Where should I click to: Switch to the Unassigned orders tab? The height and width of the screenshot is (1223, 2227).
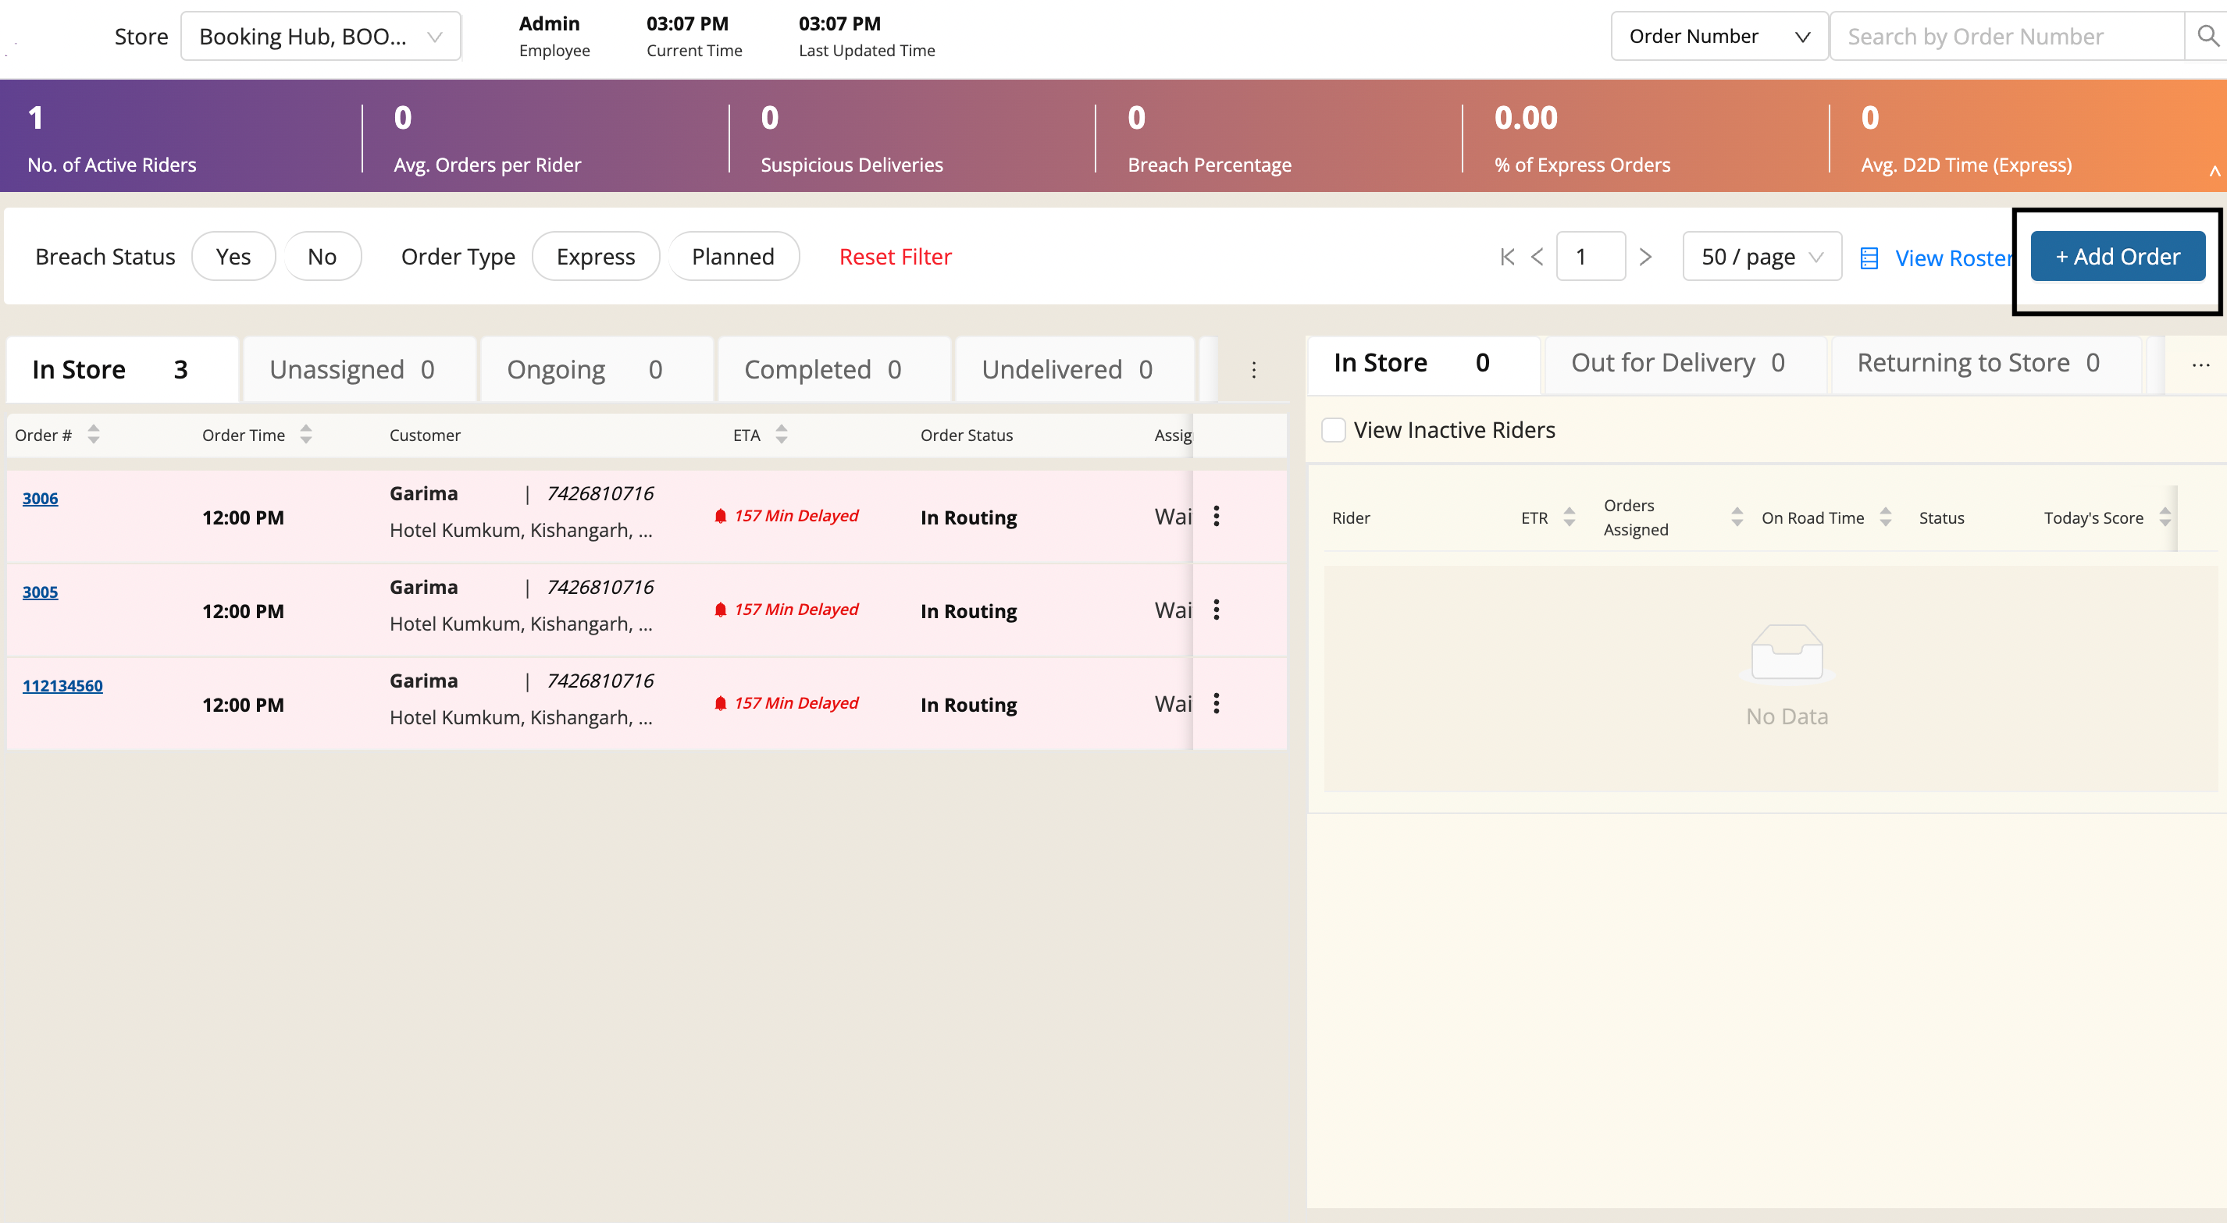[352, 370]
